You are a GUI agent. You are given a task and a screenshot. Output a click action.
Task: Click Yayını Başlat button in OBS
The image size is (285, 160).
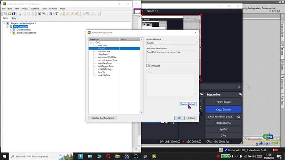[224, 102]
